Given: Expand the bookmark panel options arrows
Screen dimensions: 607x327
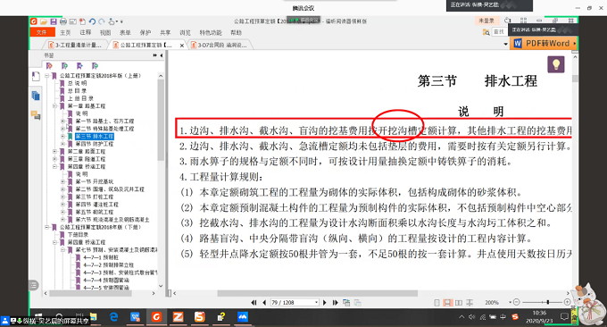Looking at the screenshot, I should [154, 55].
